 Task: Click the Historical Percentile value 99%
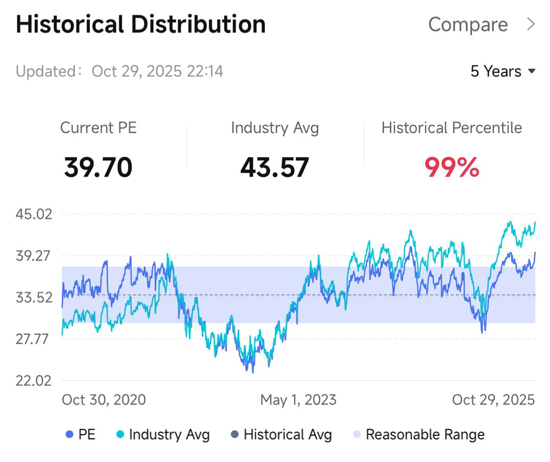pyautogui.click(x=452, y=167)
